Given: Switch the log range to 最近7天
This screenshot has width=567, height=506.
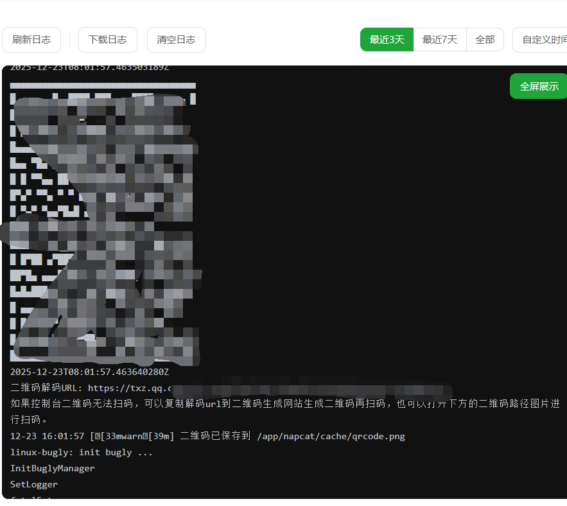Looking at the screenshot, I should pos(440,40).
